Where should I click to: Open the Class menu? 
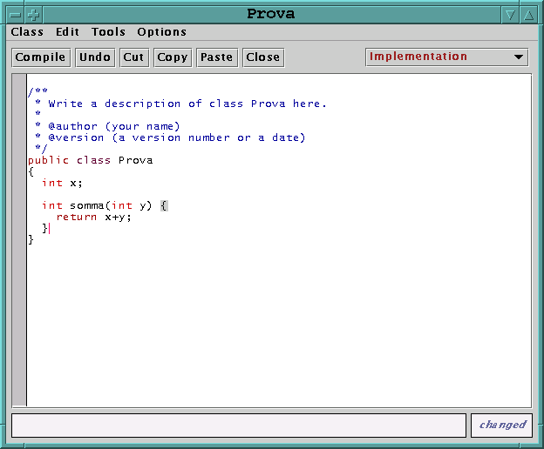pos(27,32)
